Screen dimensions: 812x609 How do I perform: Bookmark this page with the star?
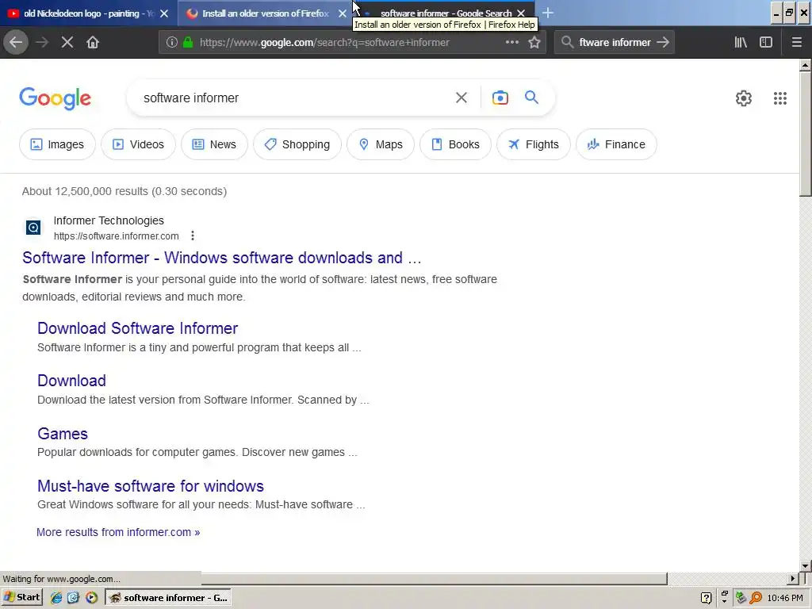pos(534,43)
